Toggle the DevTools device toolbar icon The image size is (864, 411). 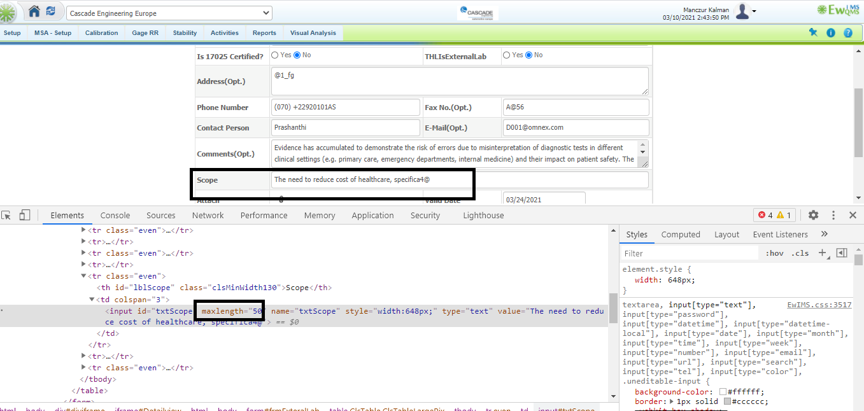tap(24, 216)
